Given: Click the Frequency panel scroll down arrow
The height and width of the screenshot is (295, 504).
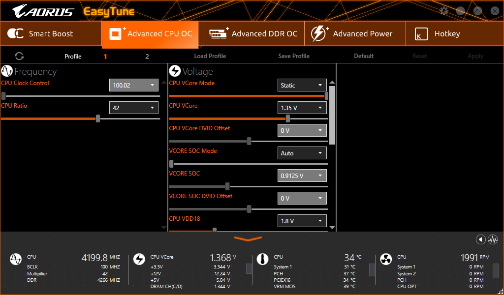Looking at the screenshot, I should coord(164,228).
